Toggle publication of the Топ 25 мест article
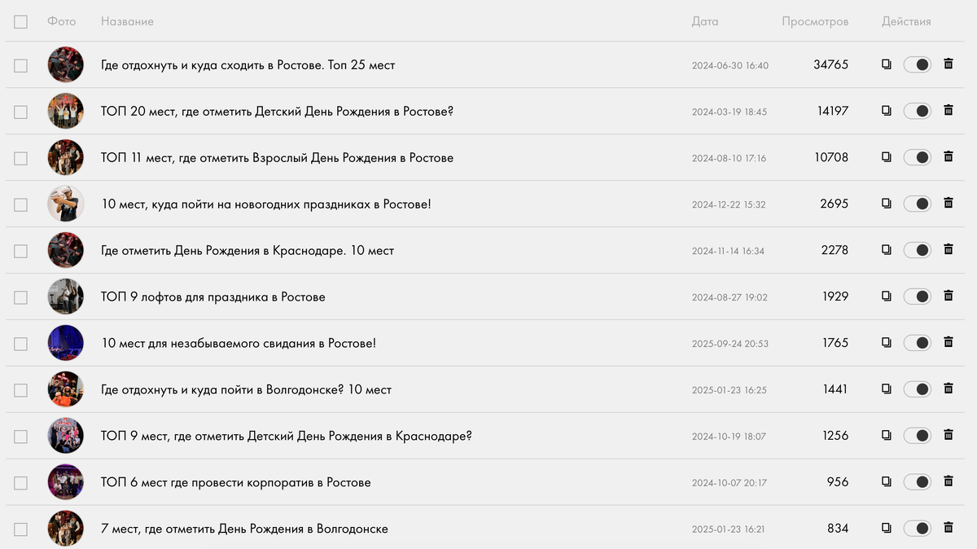The width and height of the screenshot is (977, 549). pos(917,64)
